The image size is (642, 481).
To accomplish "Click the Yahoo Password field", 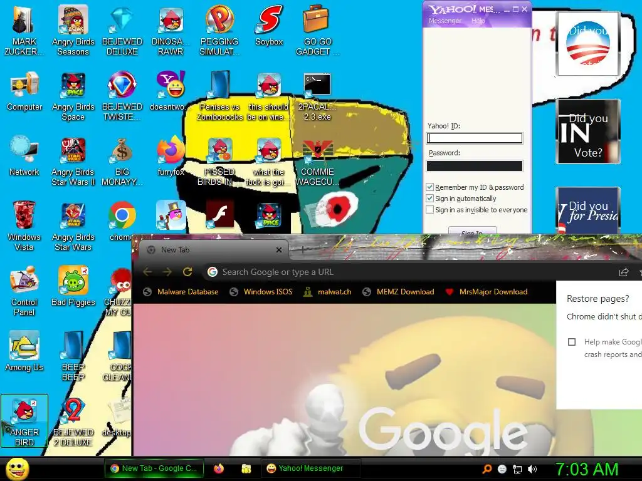I will point(475,165).
